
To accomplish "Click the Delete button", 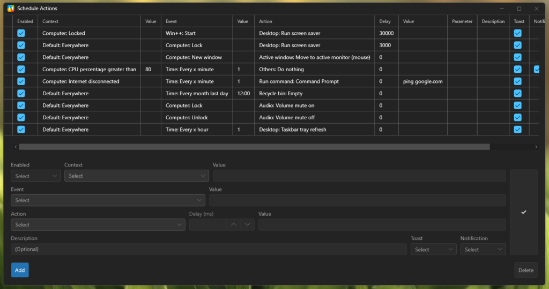I will tap(525, 270).
